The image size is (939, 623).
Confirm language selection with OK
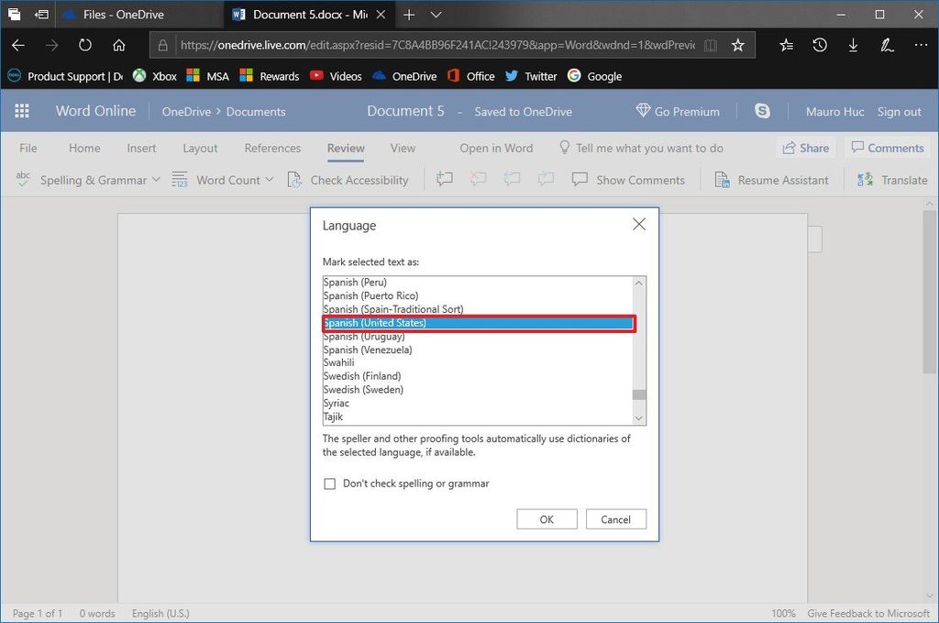pyautogui.click(x=547, y=518)
